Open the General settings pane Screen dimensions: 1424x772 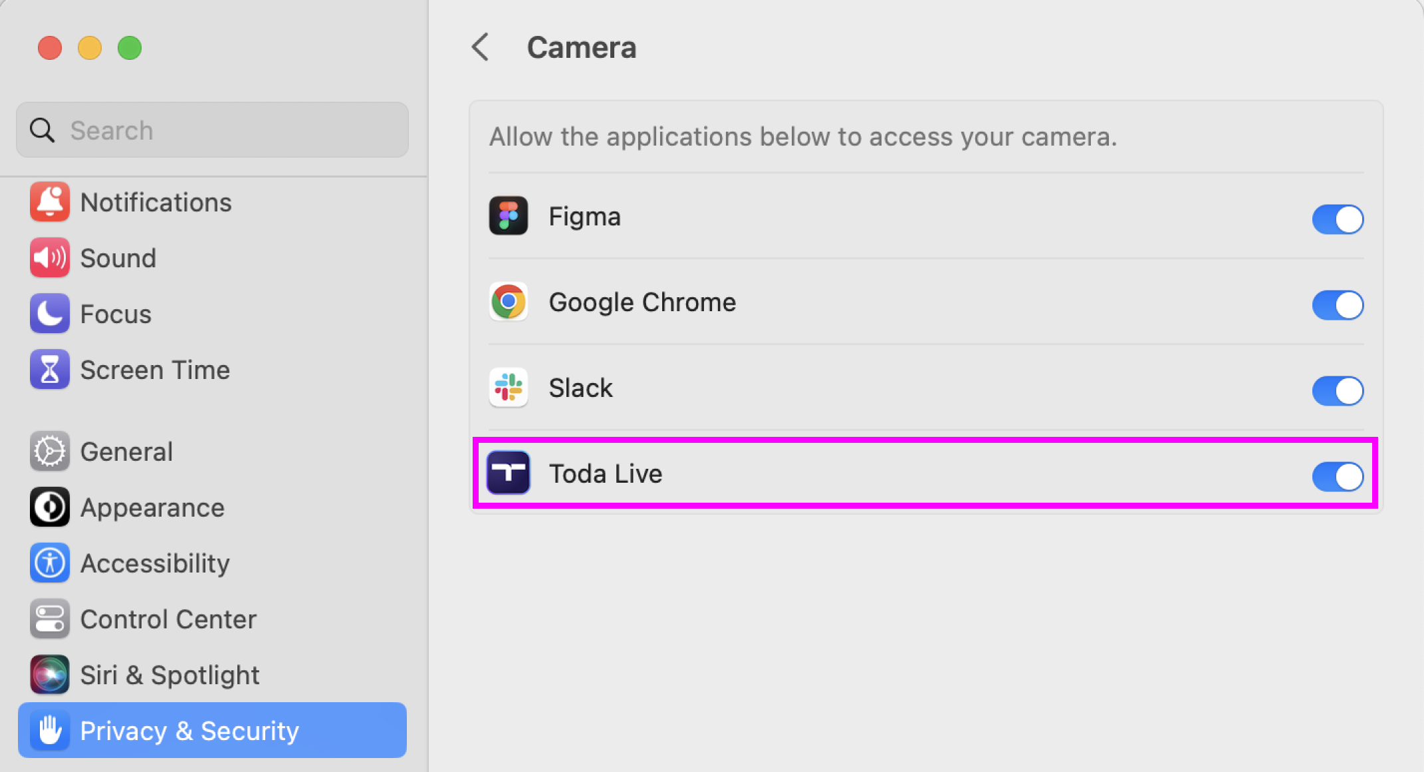pyautogui.click(x=126, y=452)
